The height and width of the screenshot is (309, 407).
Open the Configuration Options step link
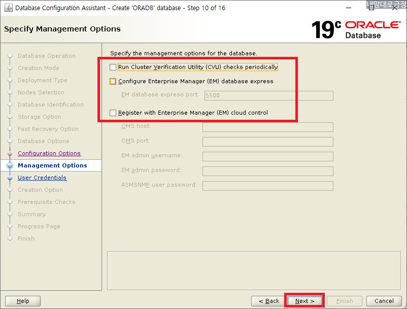(49, 153)
